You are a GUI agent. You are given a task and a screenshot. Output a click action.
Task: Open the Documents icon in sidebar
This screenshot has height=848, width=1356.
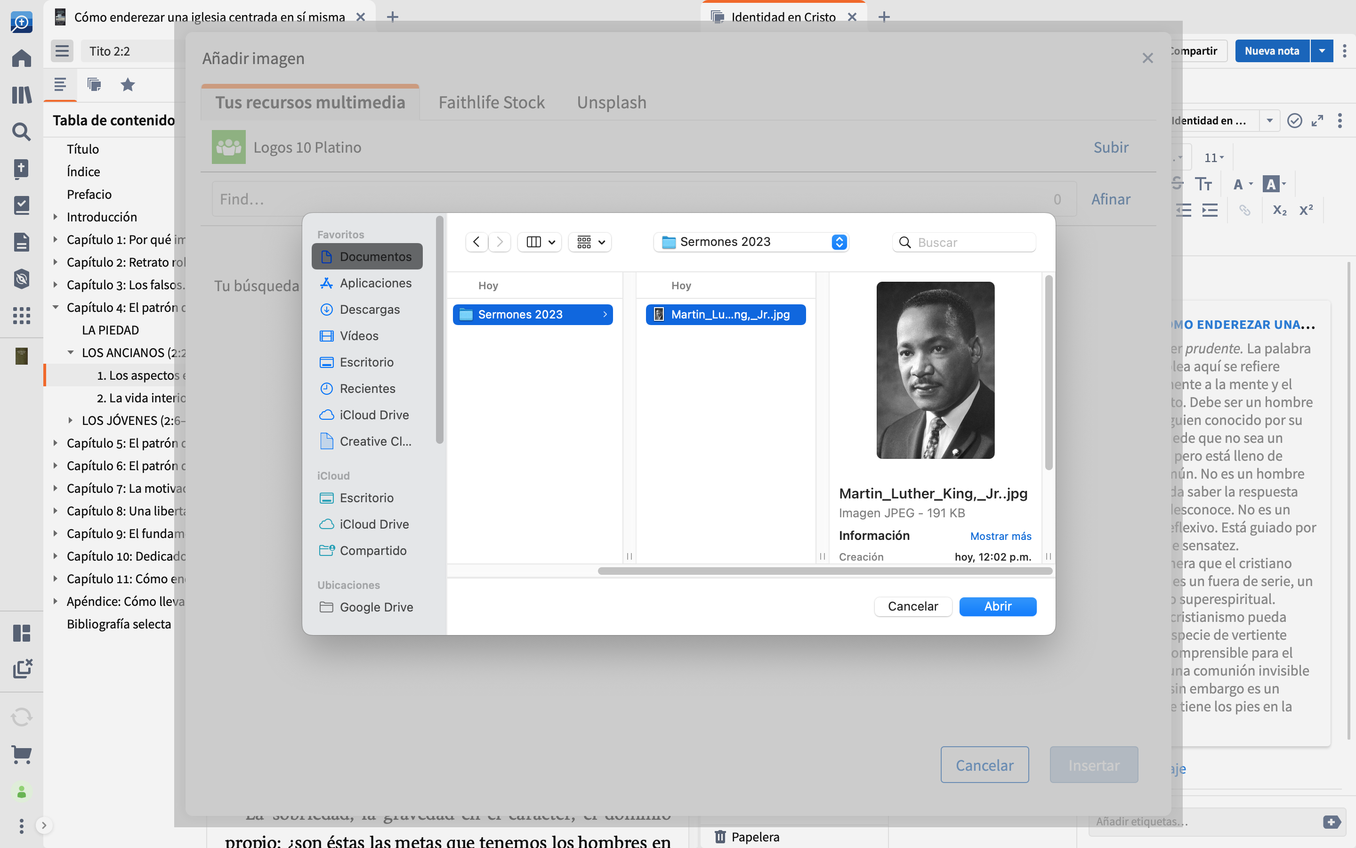(21, 242)
